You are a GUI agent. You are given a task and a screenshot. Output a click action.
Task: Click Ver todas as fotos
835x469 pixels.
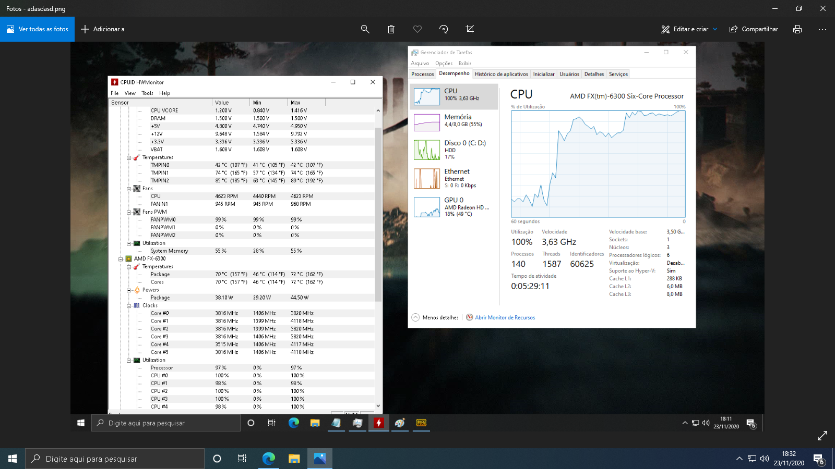(37, 29)
